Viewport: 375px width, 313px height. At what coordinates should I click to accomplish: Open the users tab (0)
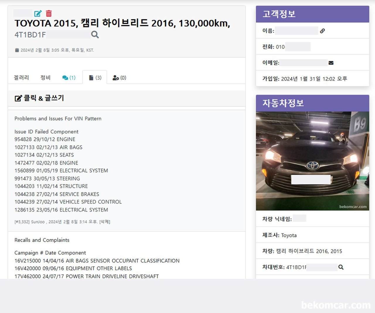(120, 78)
